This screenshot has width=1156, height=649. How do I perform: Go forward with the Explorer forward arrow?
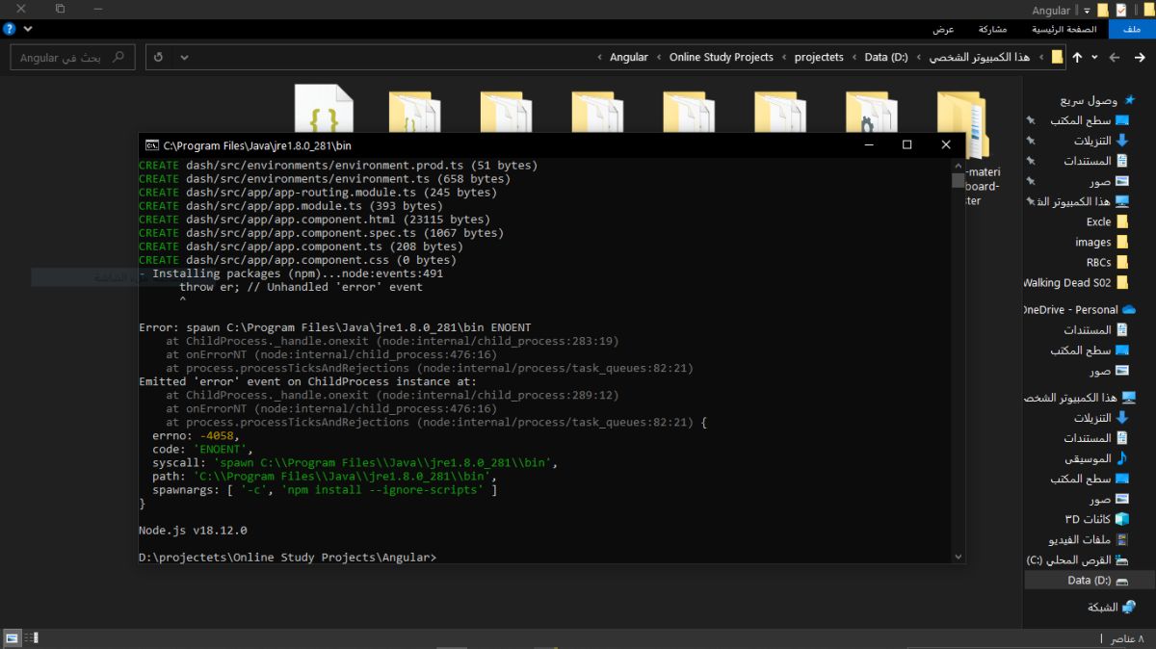click(1114, 57)
